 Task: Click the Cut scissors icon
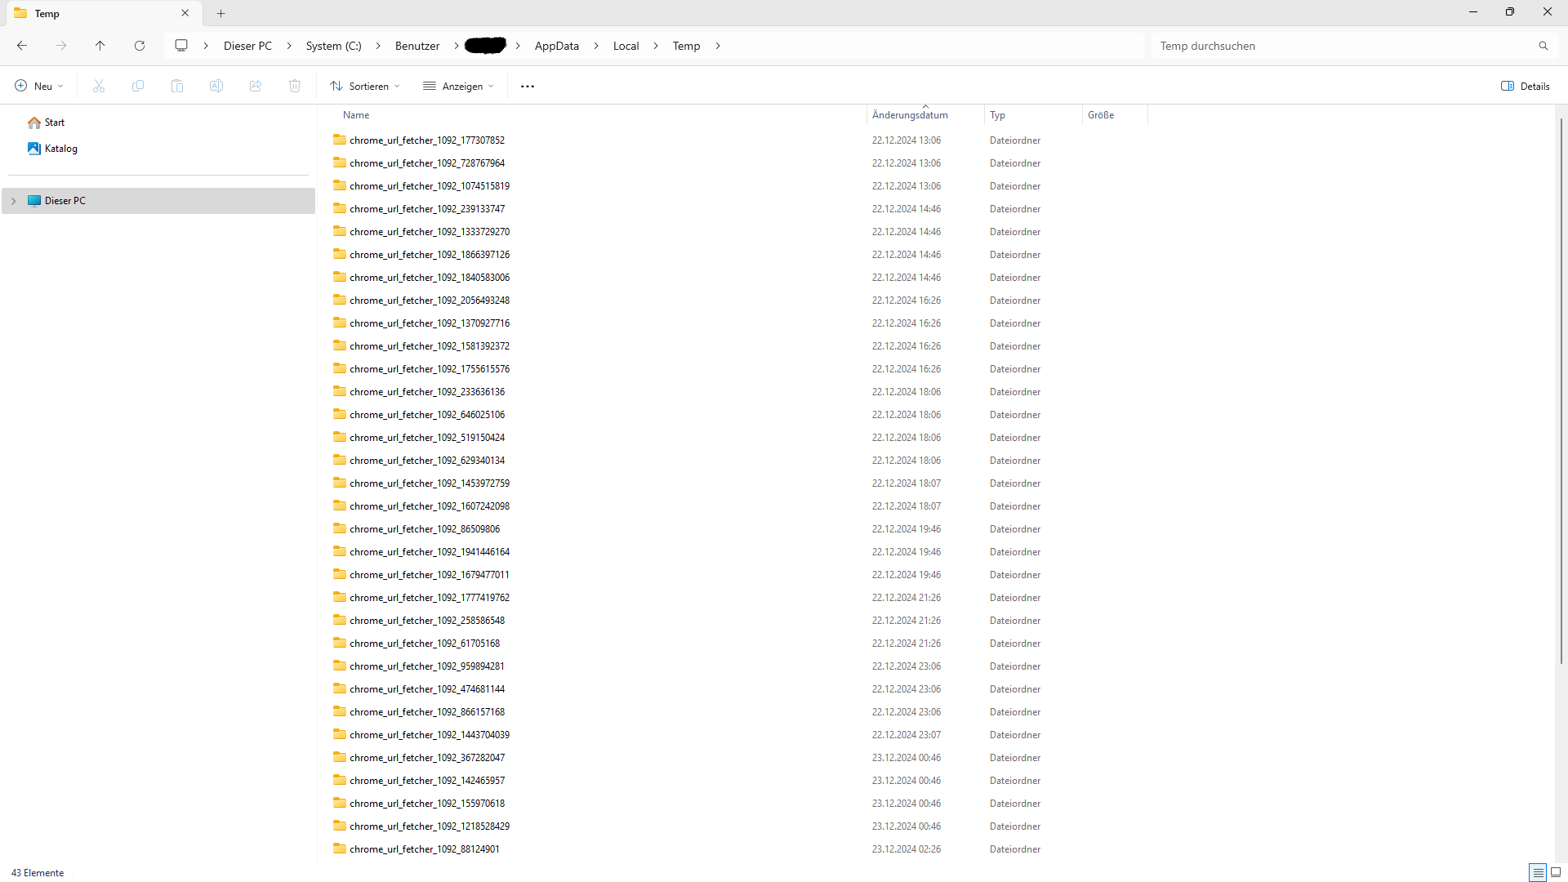tap(99, 86)
